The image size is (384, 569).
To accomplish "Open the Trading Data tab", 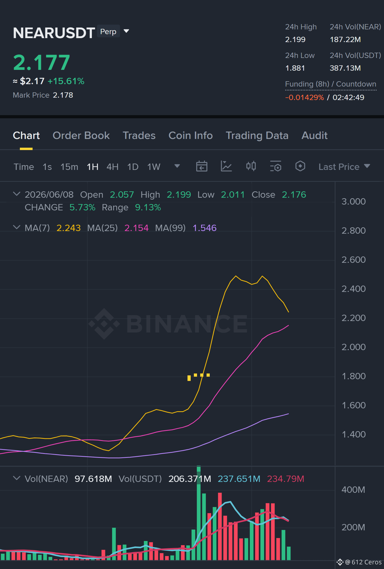I will pyautogui.click(x=257, y=136).
